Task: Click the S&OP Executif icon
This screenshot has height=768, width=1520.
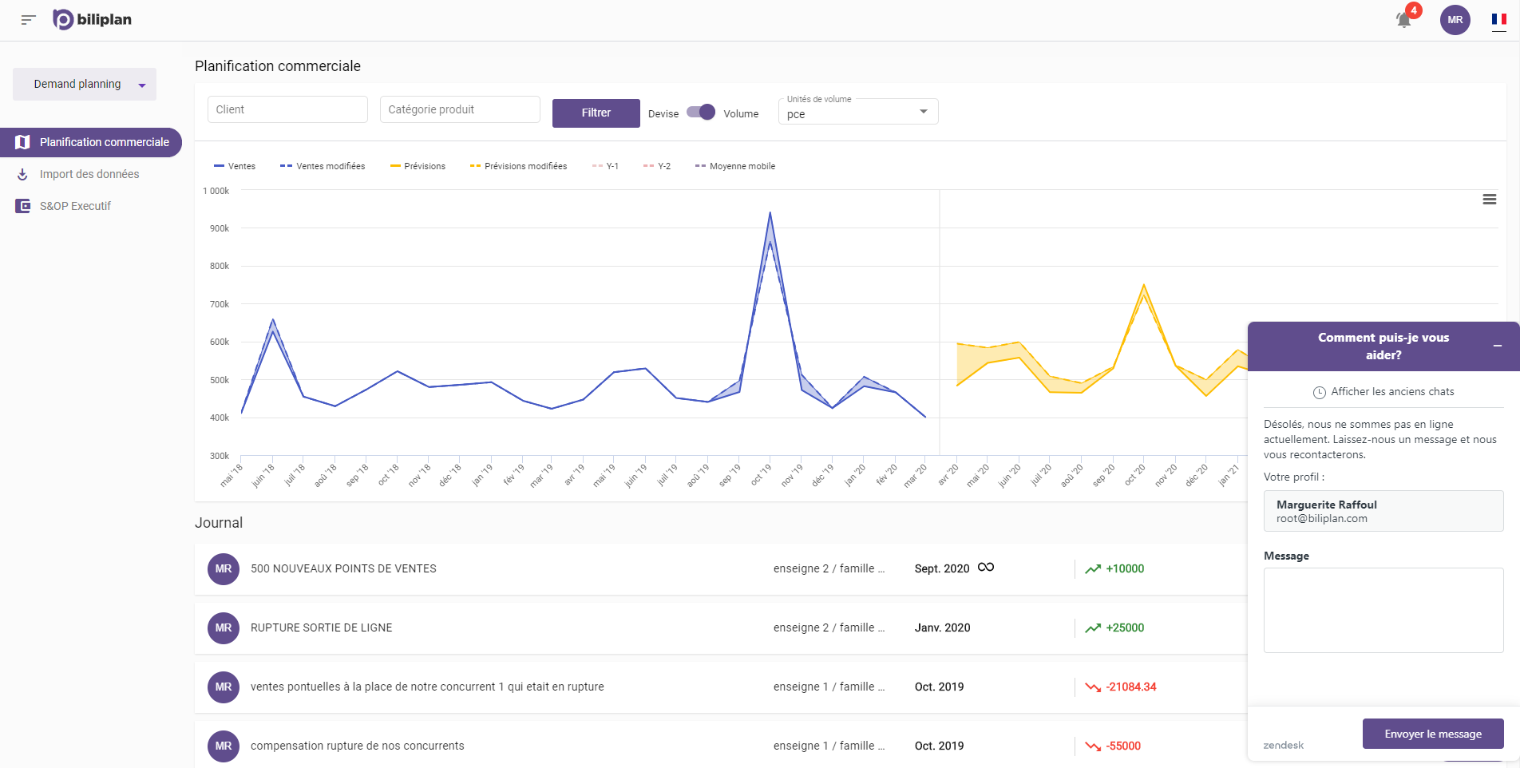Action: coord(23,206)
